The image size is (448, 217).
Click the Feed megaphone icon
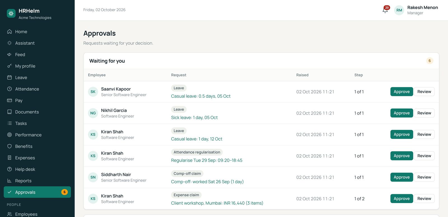10,54
